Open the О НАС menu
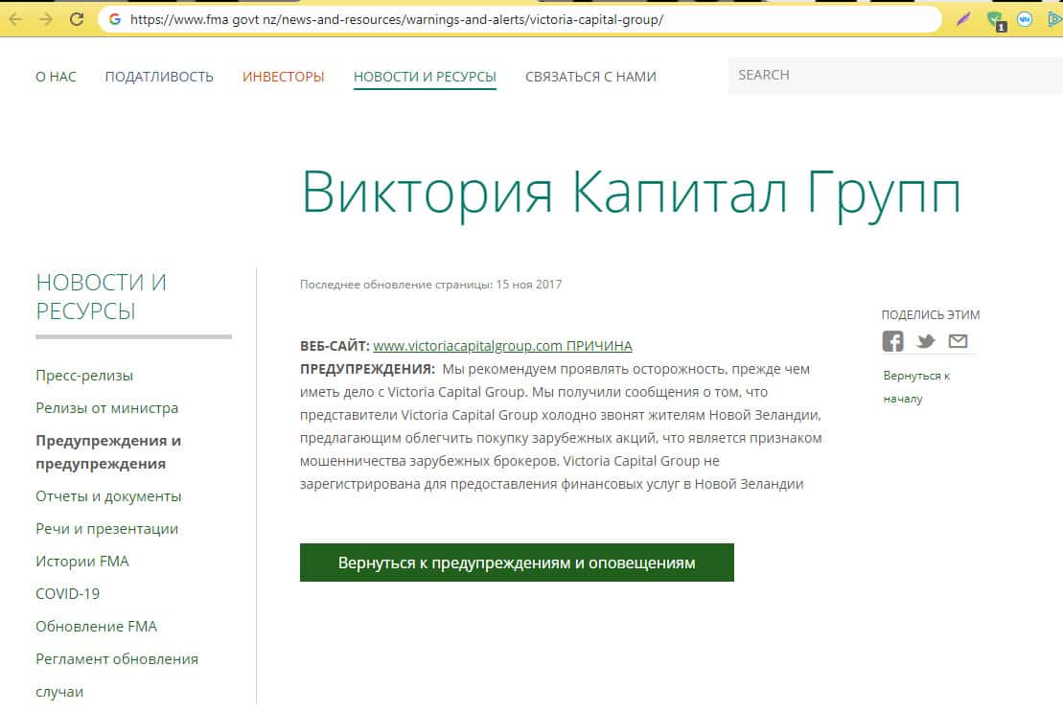 (x=56, y=77)
